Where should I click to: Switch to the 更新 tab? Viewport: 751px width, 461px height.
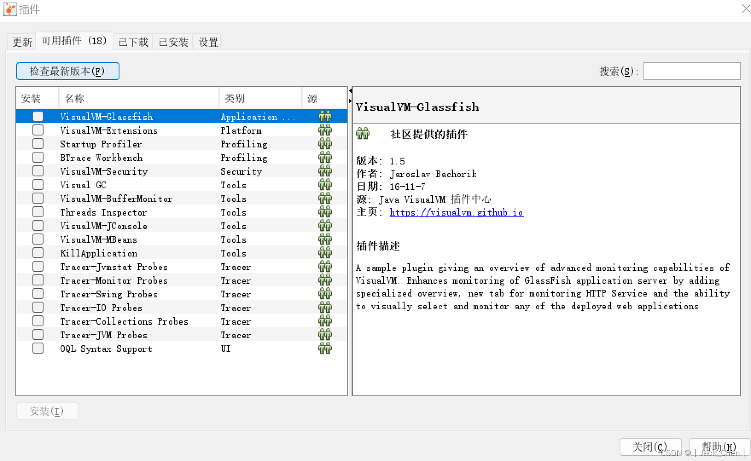tap(22, 42)
